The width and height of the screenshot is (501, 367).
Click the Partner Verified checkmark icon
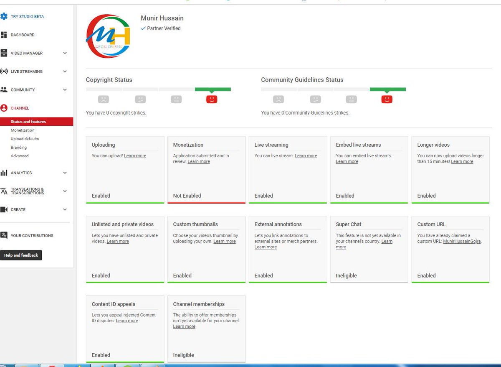click(x=143, y=28)
